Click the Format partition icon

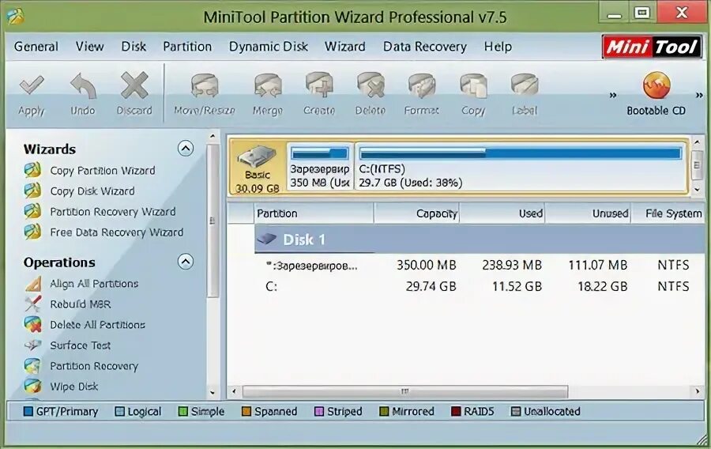click(422, 85)
